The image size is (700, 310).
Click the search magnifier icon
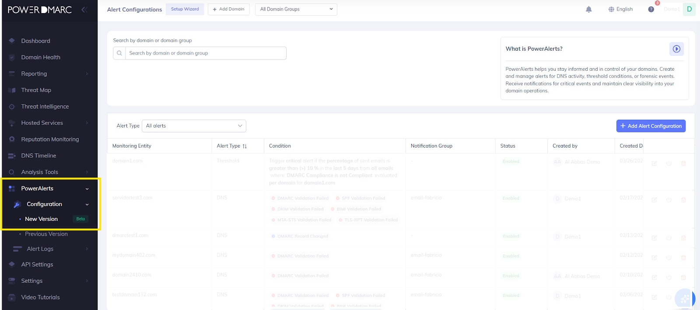click(x=119, y=53)
